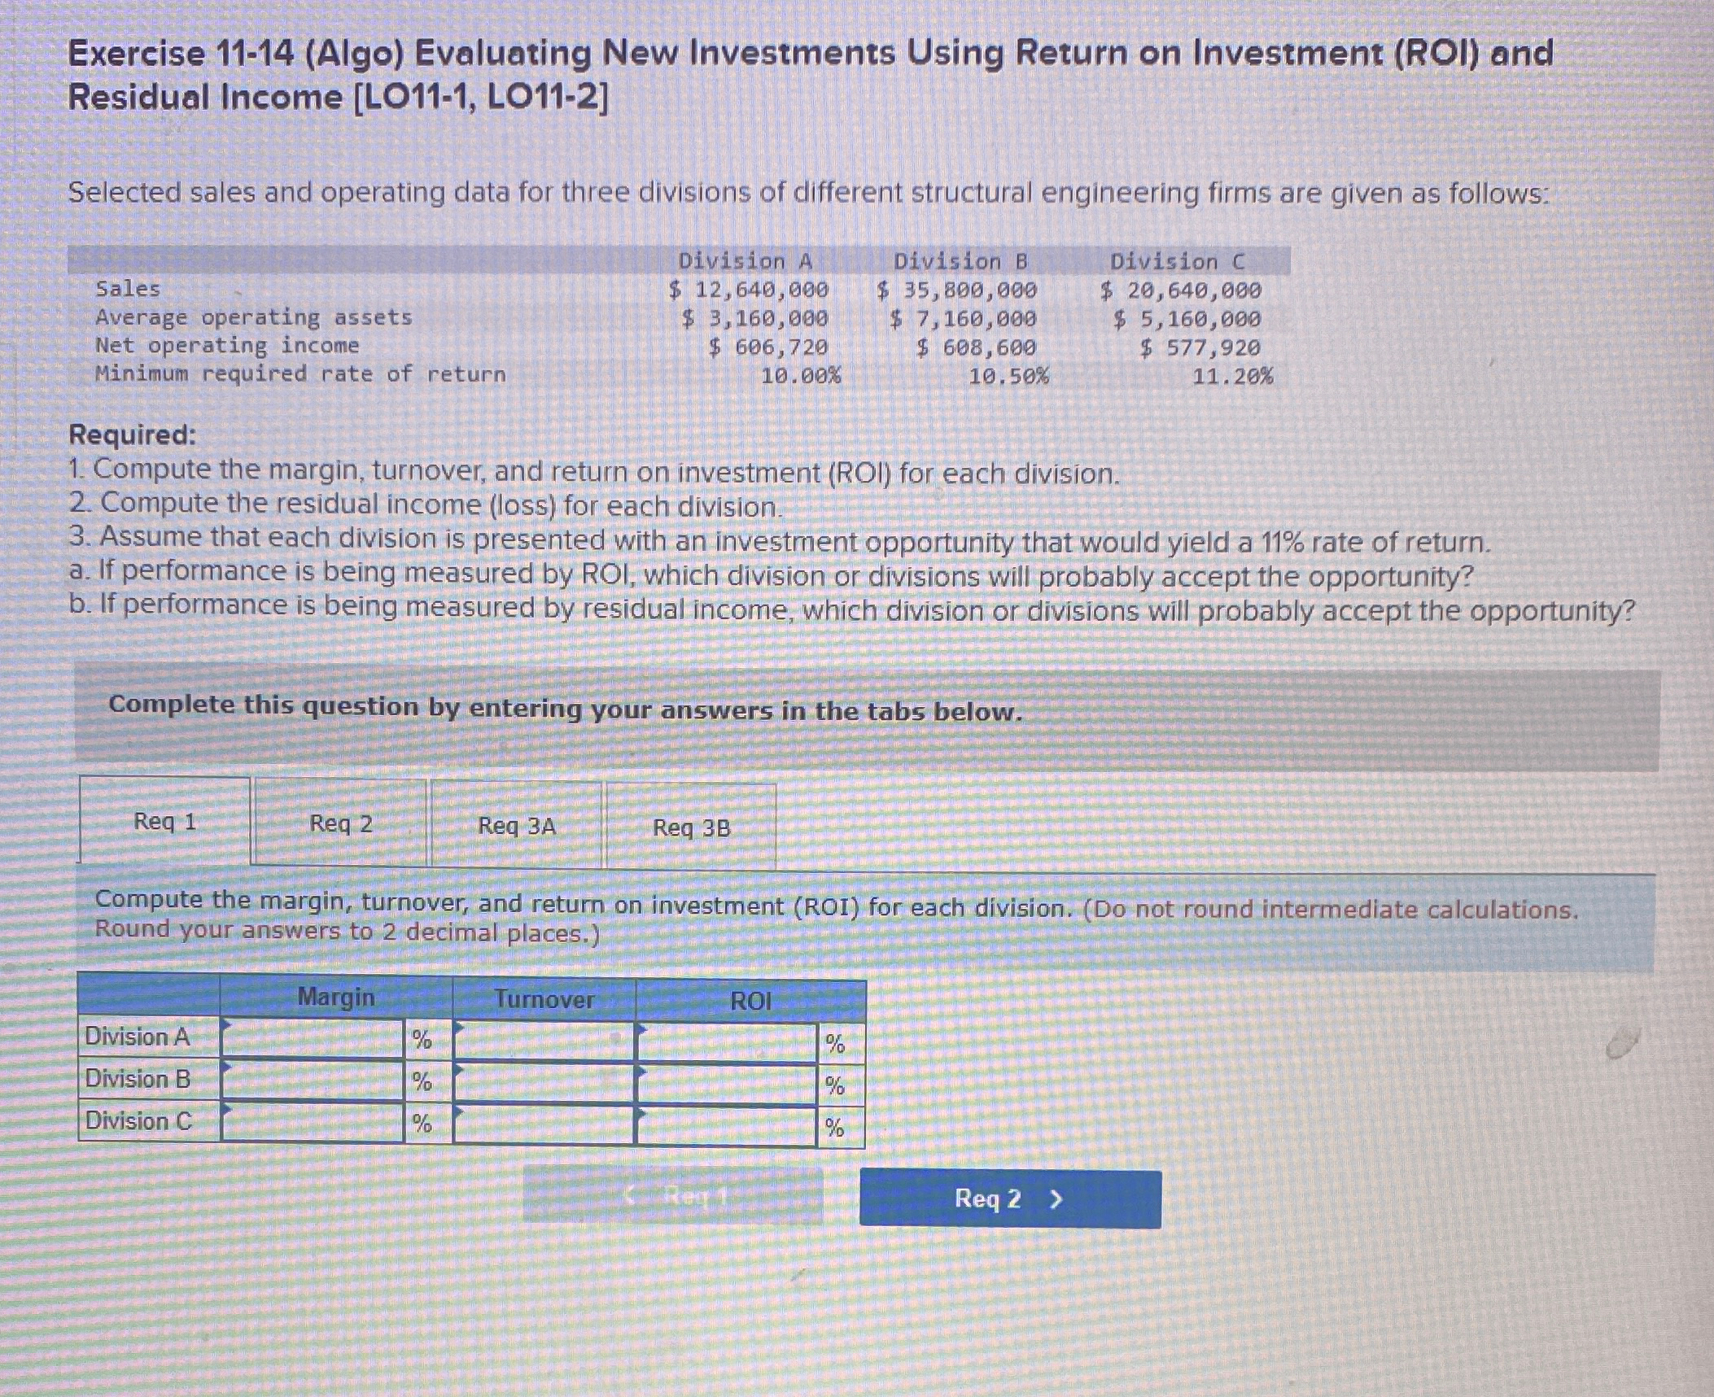
Task: Open the Req 1 tab
Action: point(165,821)
